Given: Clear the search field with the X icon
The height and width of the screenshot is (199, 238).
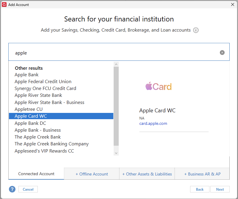Looking at the screenshot, I should [x=222, y=53].
